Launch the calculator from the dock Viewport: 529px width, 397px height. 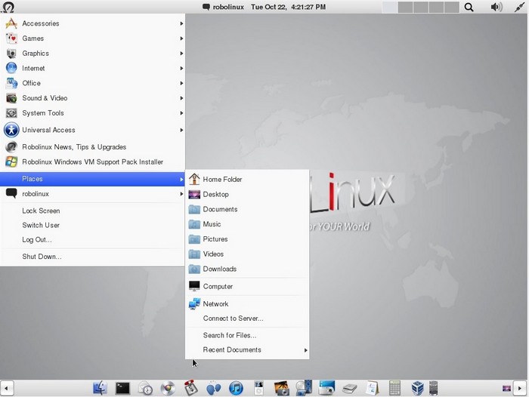point(394,388)
